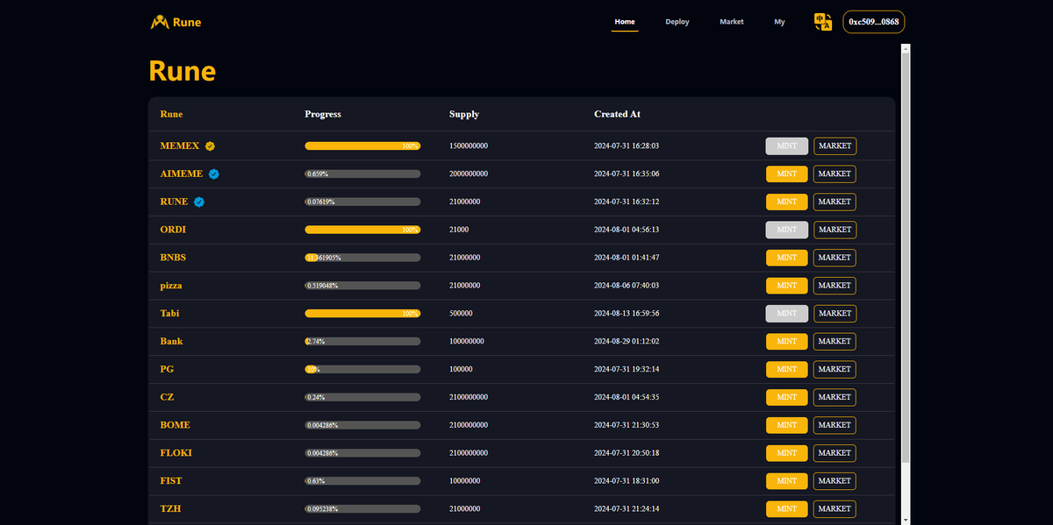Mint the FIST rune
1053x525 pixels.
coord(787,480)
